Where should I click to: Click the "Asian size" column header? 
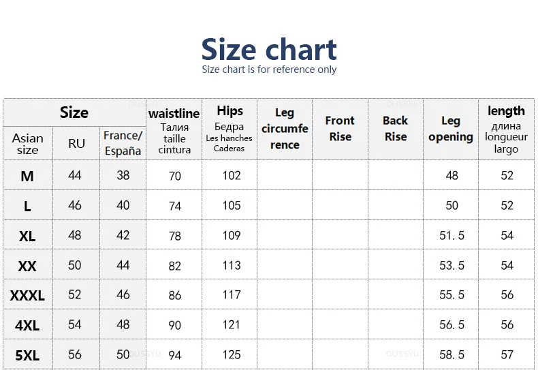27,144
